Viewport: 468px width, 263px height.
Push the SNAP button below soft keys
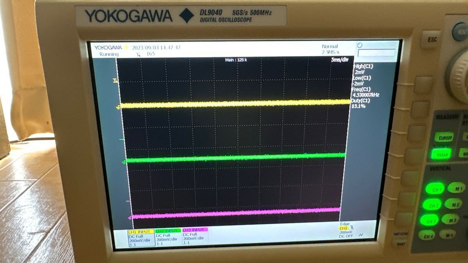[x=400, y=244]
